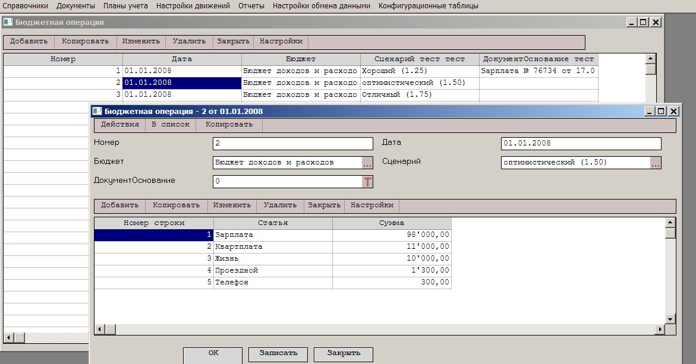This screenshot has height=364, width=696.
Task: Click Изменить in the list window toolbar
Action: pos(141,41)
